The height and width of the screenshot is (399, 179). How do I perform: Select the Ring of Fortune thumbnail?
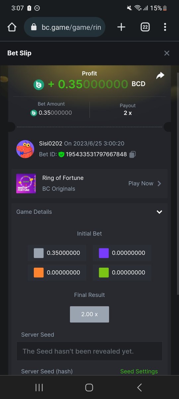tap(26, 184)
